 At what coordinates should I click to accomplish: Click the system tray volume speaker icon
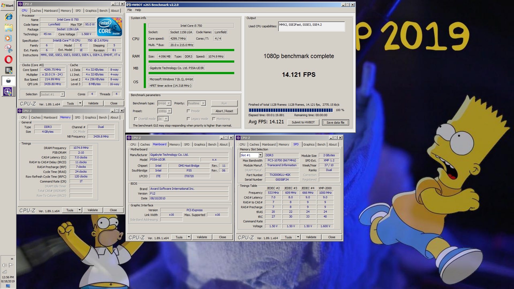pos(4,265)
